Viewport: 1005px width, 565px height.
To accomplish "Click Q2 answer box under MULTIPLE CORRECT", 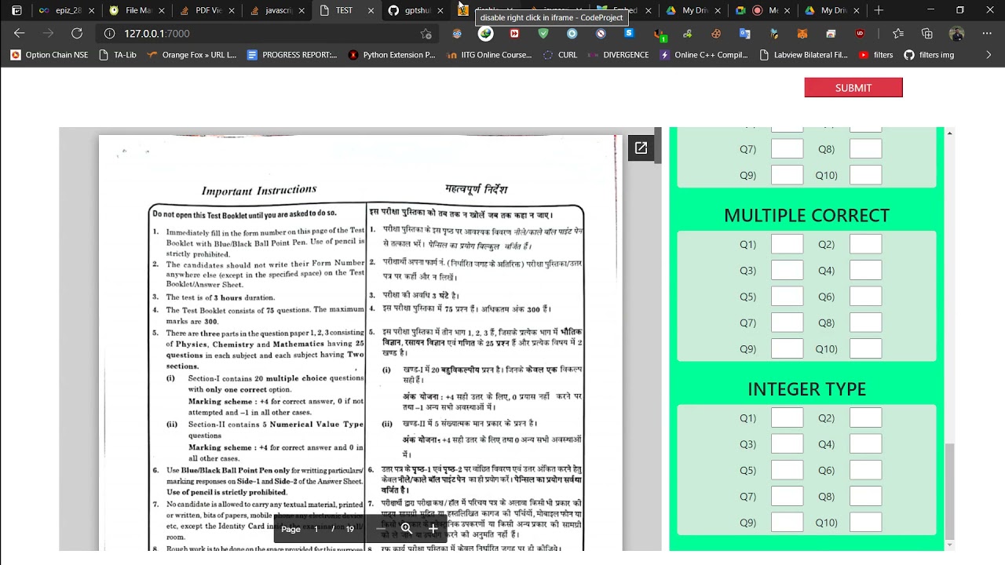I will pyautogui.click(x=865, y=244).
